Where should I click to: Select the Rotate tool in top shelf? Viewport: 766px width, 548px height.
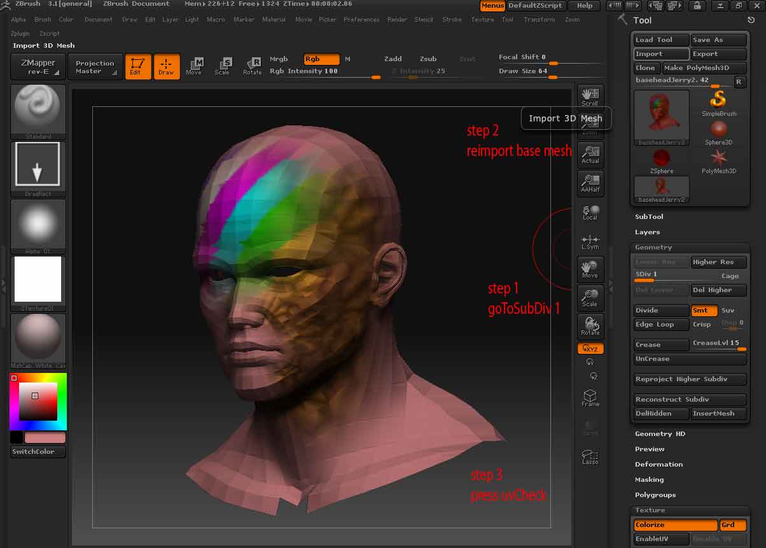[252, 66]
